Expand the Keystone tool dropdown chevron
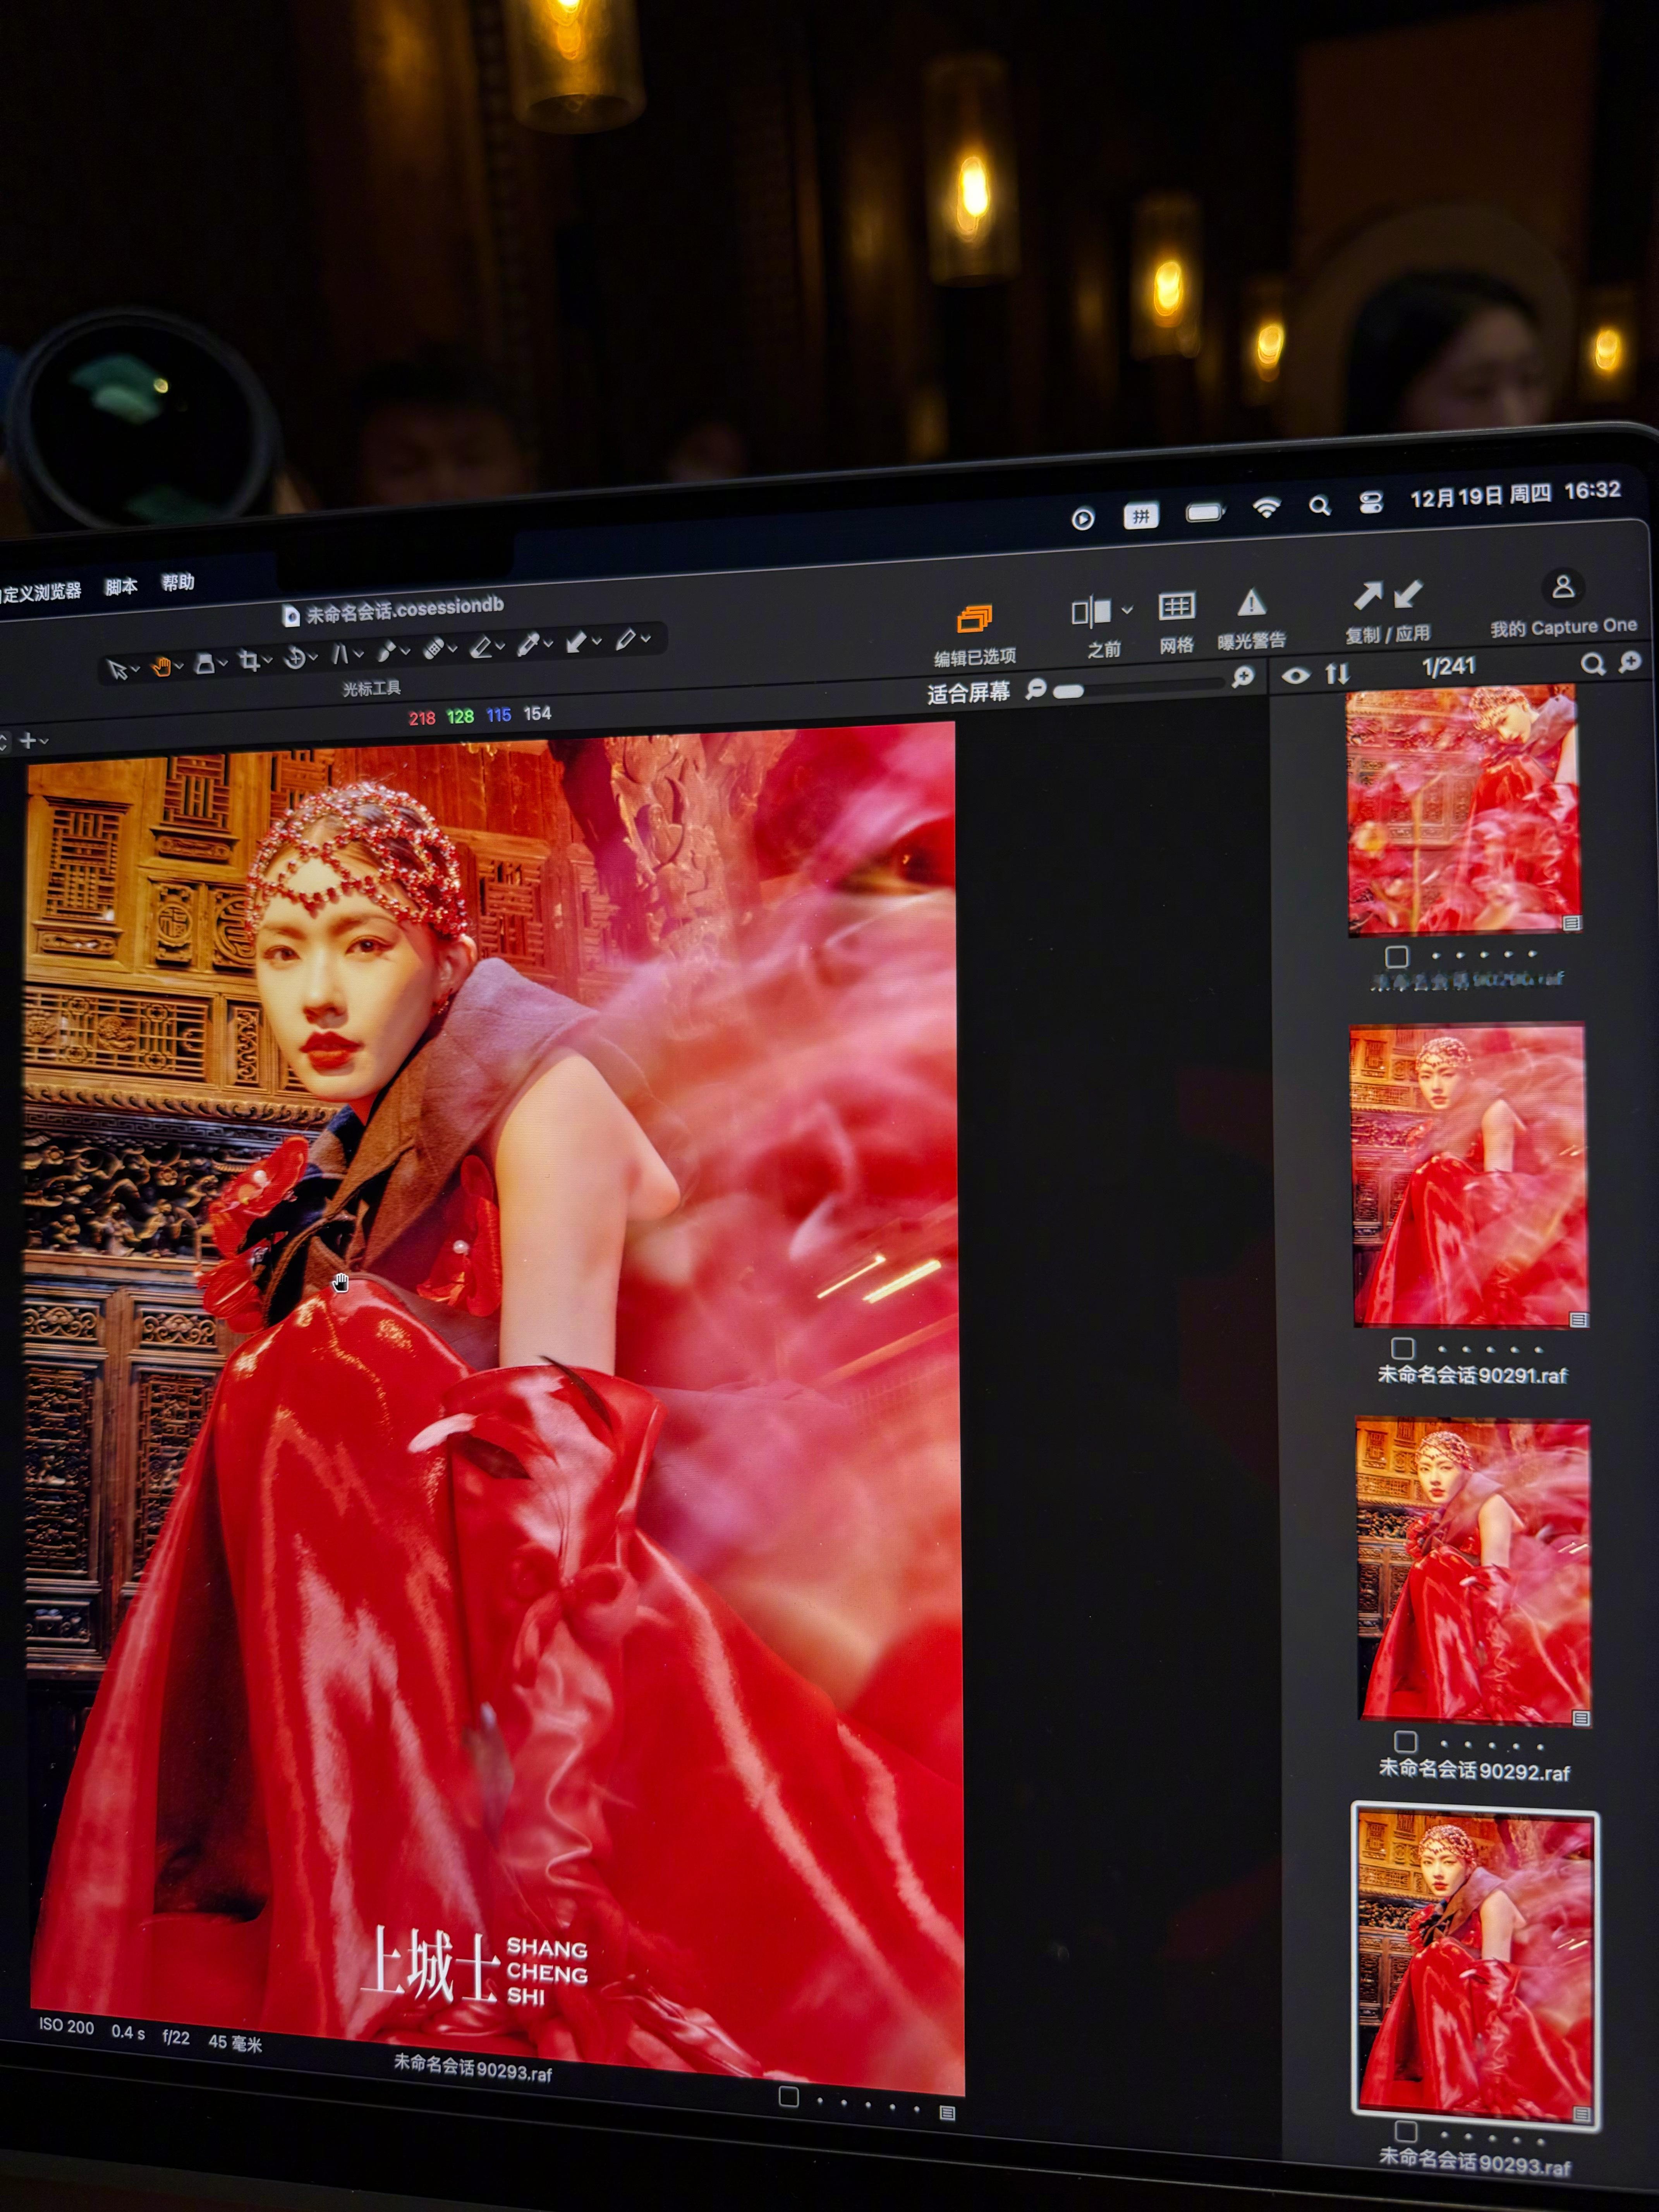This screenshot has height=2212, width=1659. pyautogui.click(x=358, y=654)
